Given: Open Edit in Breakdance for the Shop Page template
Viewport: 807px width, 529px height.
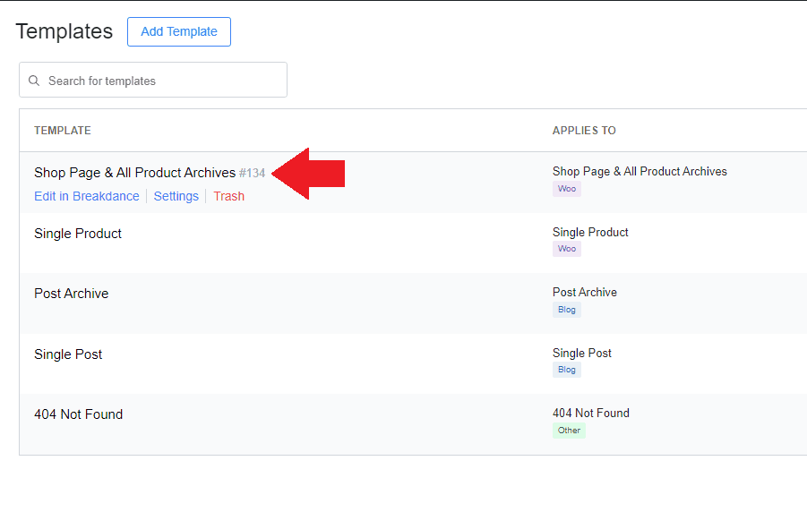Looking at the screenshot, I should click(x=87, y=196).
